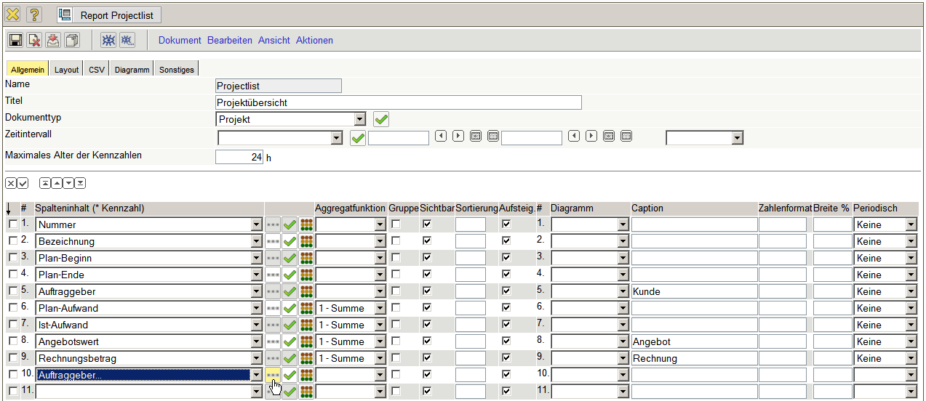
Task: Click the save (floppy disk) icon
Action: 15,41
